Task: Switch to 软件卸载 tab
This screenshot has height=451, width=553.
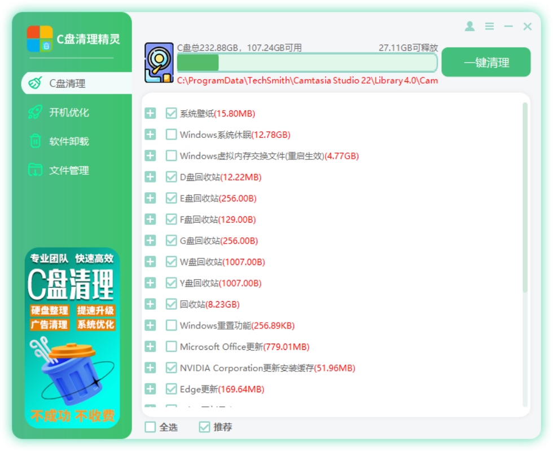Action: (69, 141)
